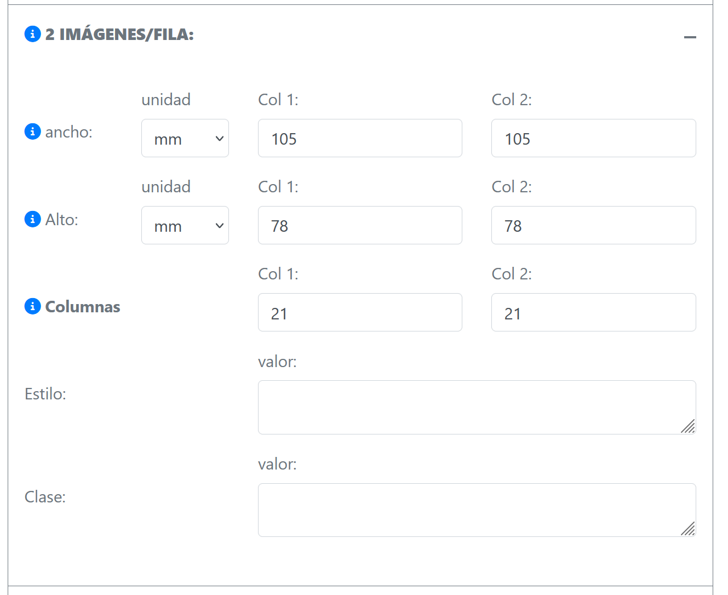The image size is (728, 595).
Task: Open the ancho unit dropdown
Action: point(185,139)
